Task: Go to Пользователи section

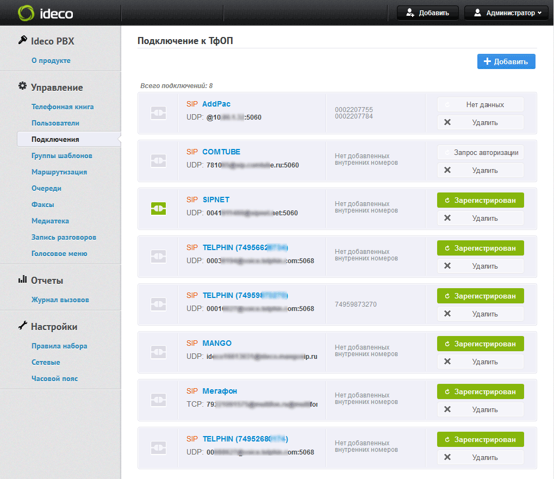Action: click(x=55, y=123)
